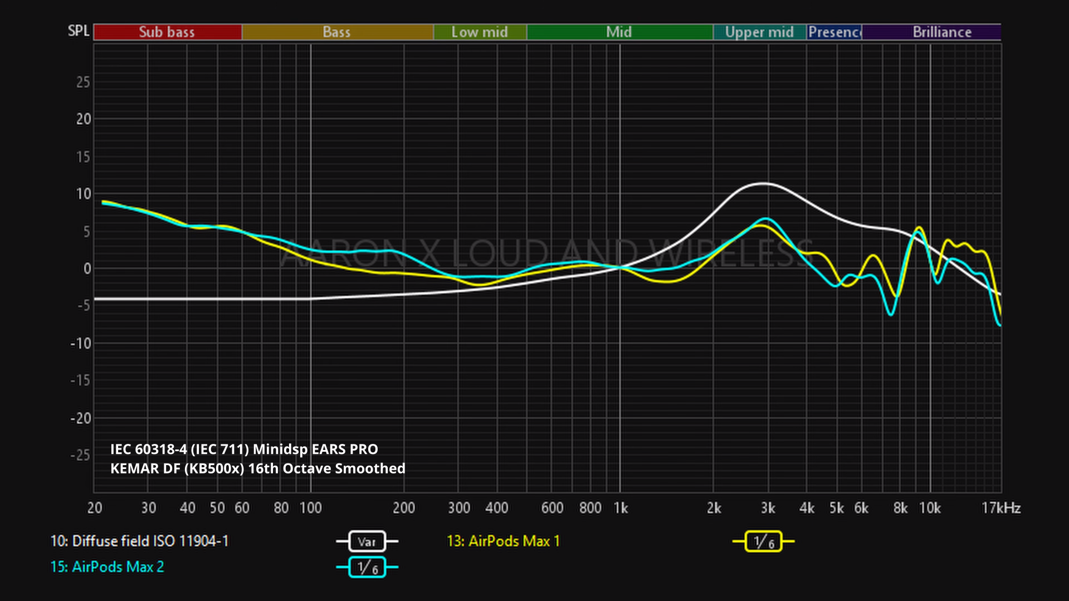Click the 17kHz axis label

(x=1000, y=508)
